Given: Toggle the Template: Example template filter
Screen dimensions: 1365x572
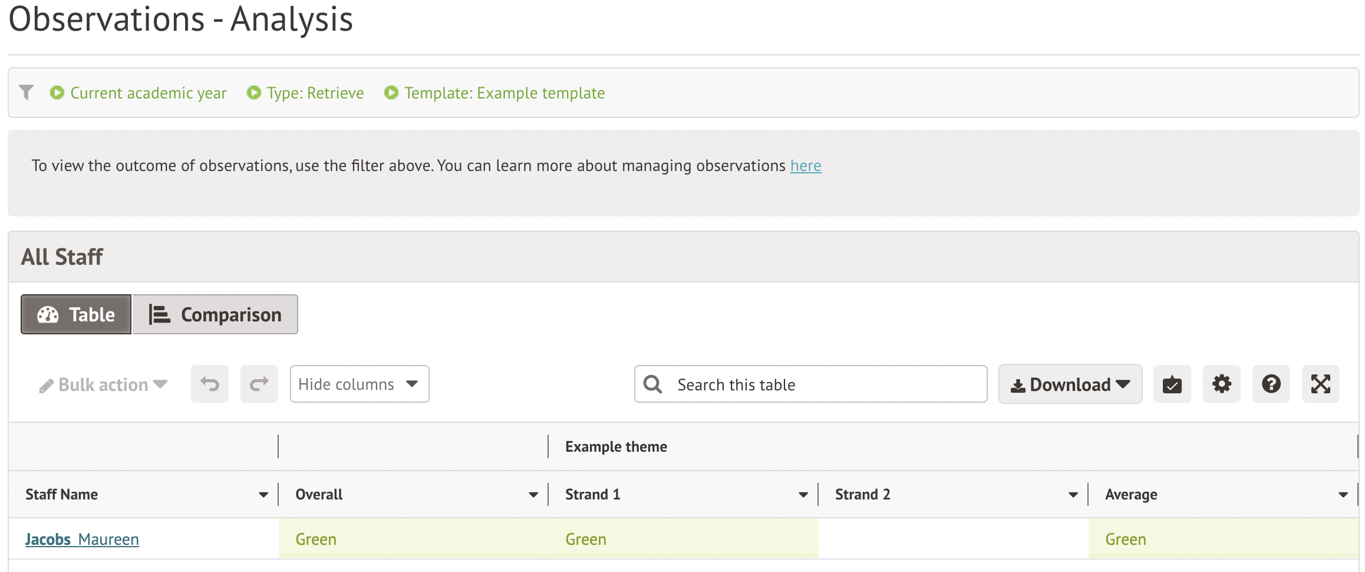Looking at the screenshot, I should 494,93.
